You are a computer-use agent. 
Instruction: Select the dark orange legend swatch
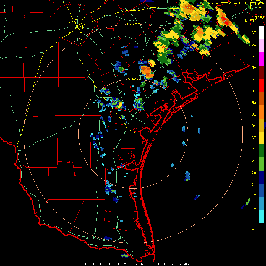point(261,98)
